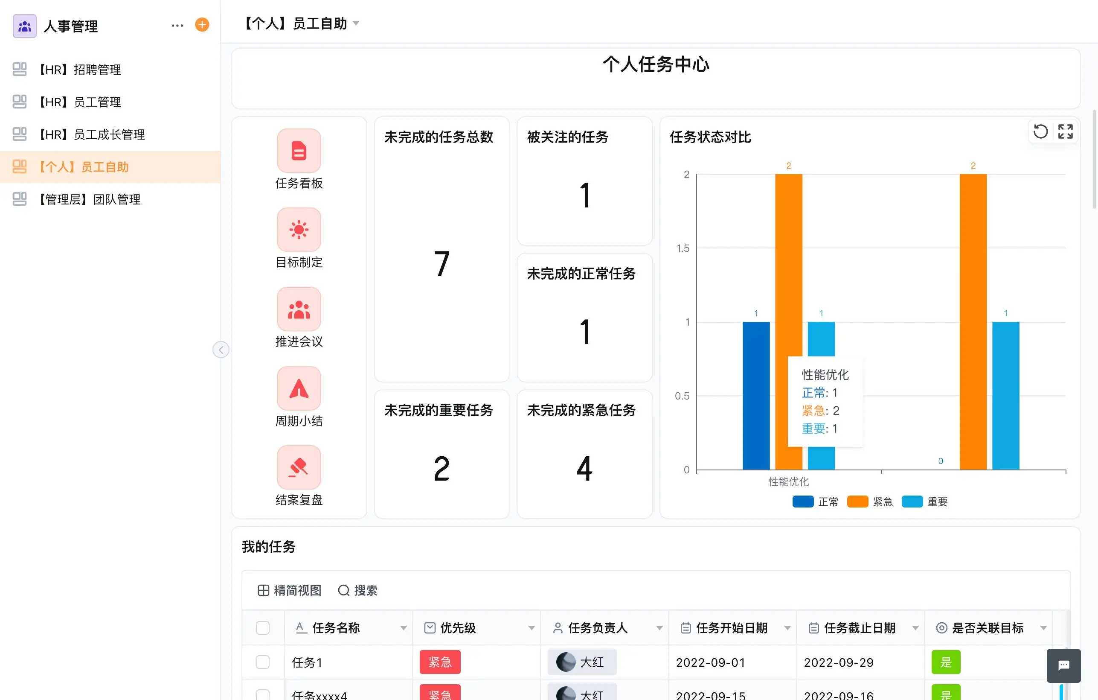Toggle the select-all checkbox in table header

(263, 628)
